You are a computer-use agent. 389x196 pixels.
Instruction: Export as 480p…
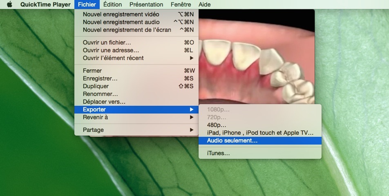pyautogui.click(x=260, y=125)
